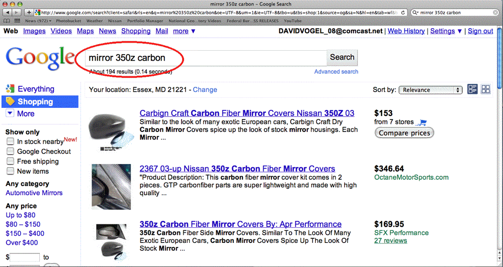
Task: Go back with Safari's back arrow
Action: 7,13
